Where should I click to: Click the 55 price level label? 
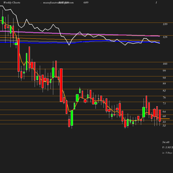[164, 122]
